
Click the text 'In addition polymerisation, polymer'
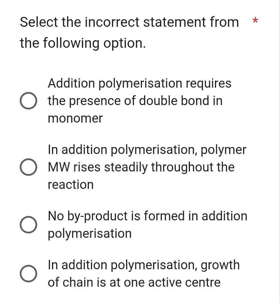147,150
